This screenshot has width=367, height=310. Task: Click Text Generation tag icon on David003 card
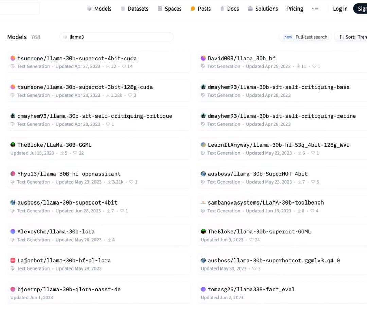tap(203, 66)
